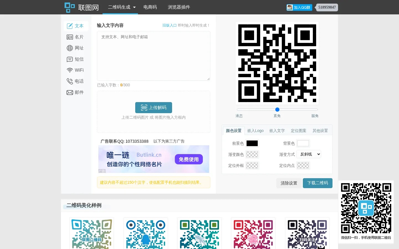Image resolution: width=399 pixels, height=249 pixels.
Task: Click the QR shape slider handle
Action: click(277, 110)
